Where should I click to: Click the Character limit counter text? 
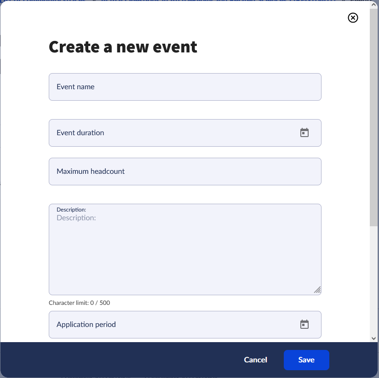(79, 303)
